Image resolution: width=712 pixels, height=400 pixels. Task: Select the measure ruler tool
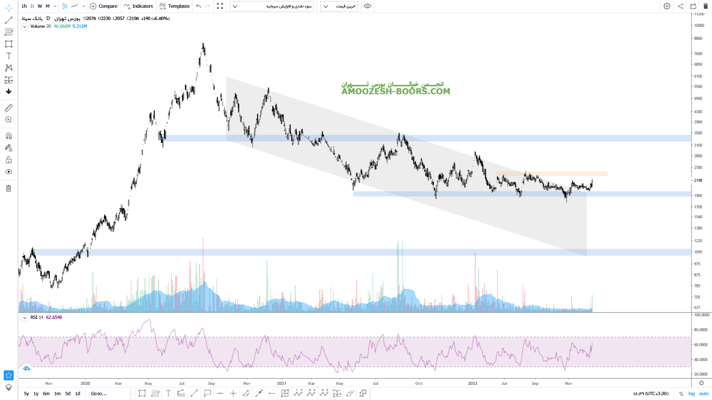9,108
